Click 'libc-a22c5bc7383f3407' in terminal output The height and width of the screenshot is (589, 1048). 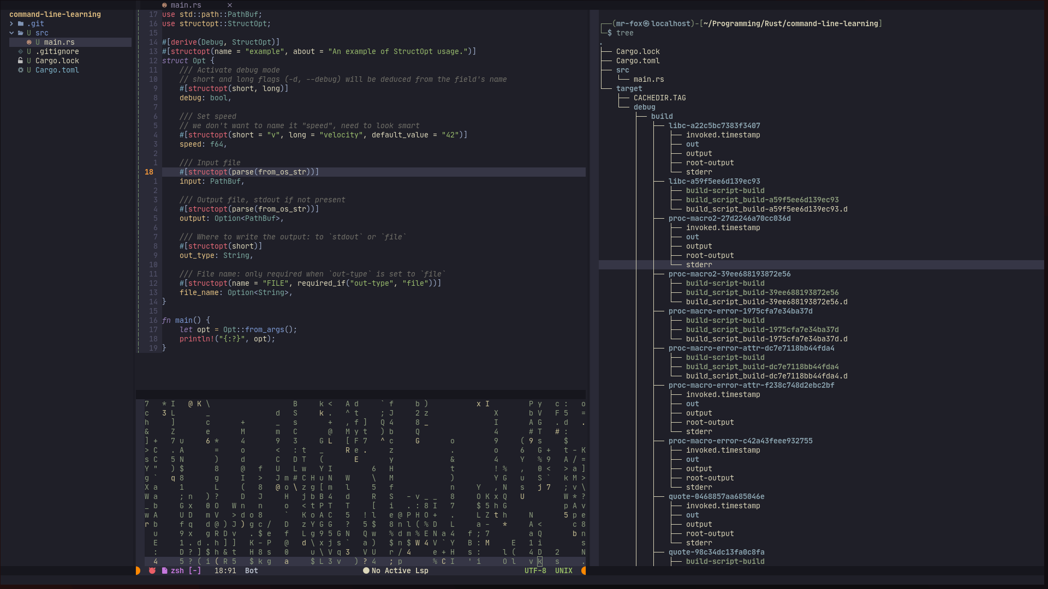coord(714,125)
